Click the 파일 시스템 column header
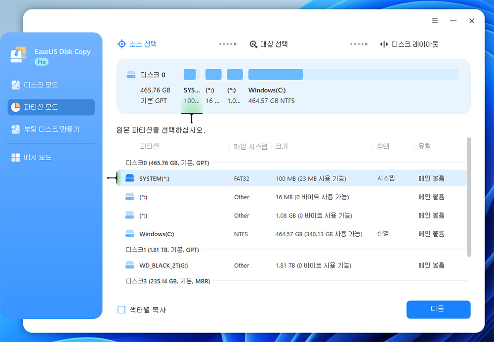494x342 pixels. tap(250, 147)
